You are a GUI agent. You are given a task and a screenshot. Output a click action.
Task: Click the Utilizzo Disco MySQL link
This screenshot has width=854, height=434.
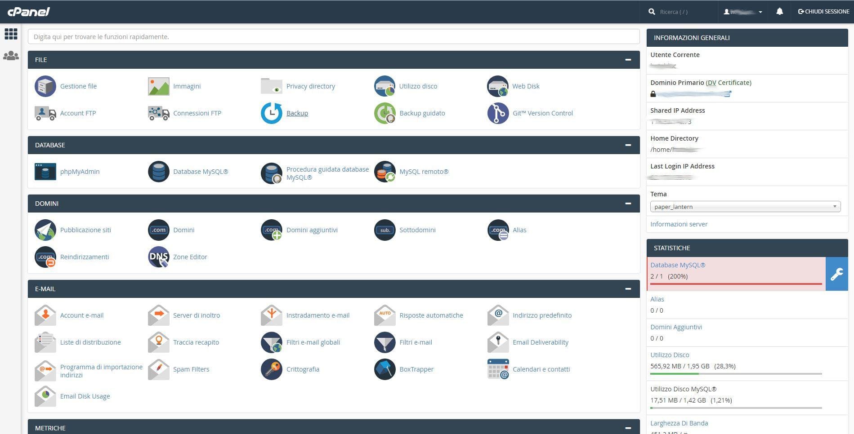(683, 389)
